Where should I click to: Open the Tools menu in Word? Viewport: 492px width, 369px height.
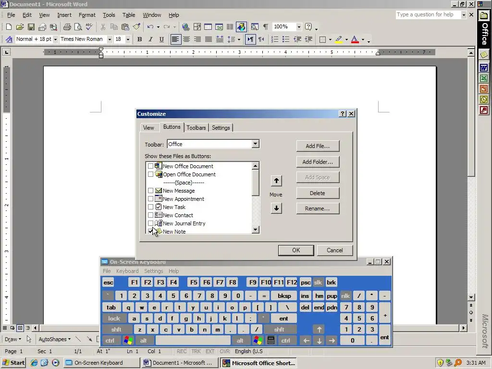click(x=109, y=15)
